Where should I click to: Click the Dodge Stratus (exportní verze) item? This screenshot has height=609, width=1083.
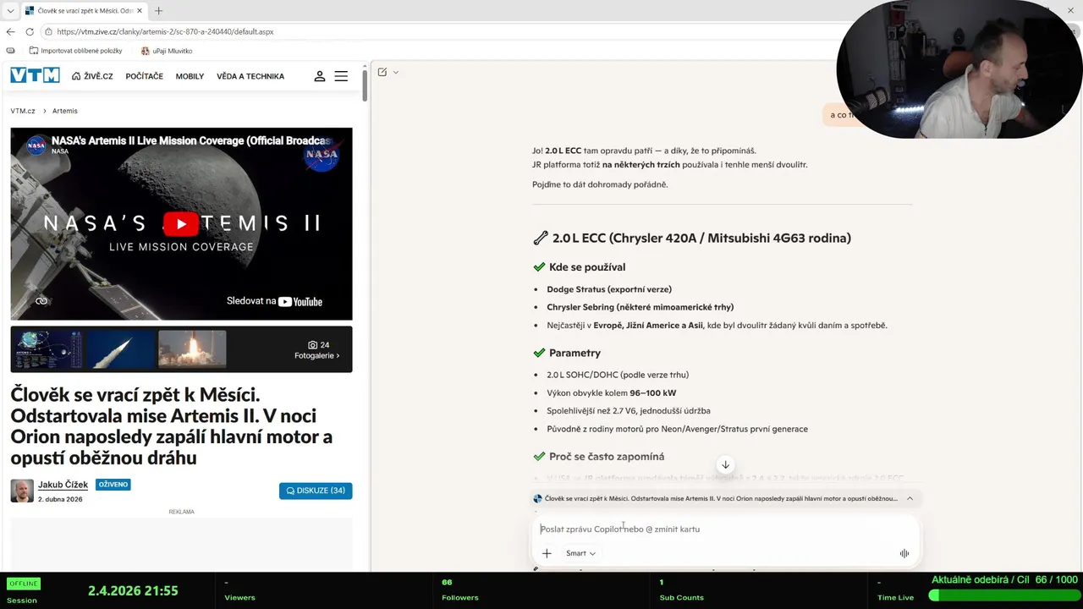tap(609, 289)
